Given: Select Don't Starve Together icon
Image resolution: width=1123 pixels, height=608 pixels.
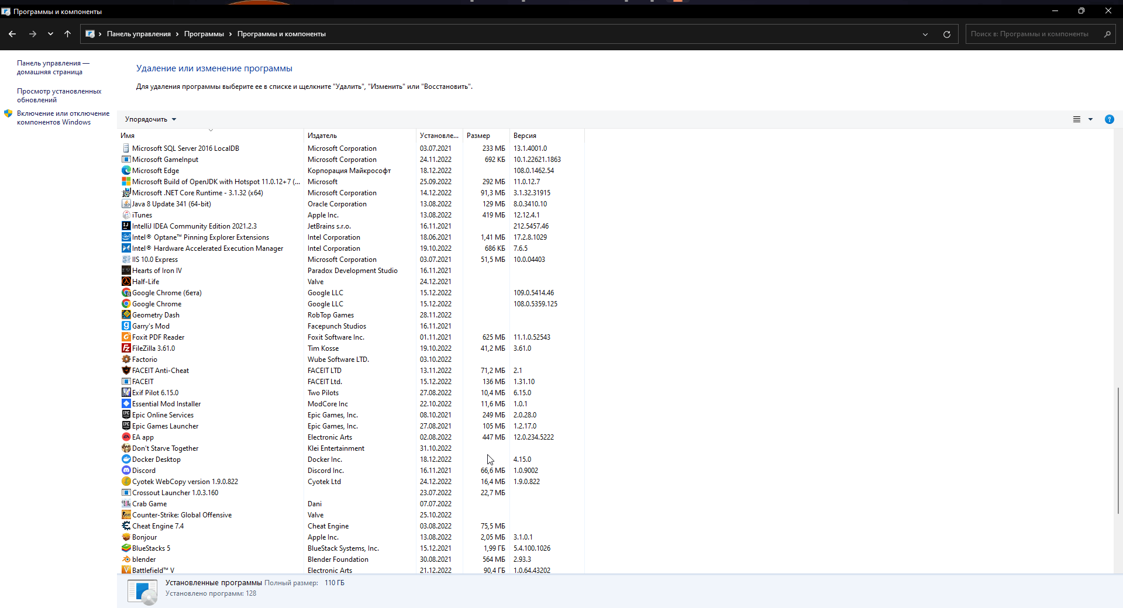Looking at the screenshot, I should pyautogui.click(x=126, y=448).
